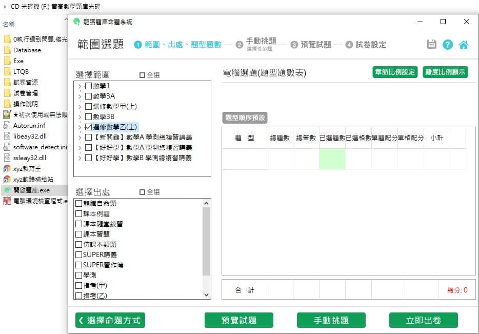Check the 龍騰自命題 source checkbox

click(78, 204)
